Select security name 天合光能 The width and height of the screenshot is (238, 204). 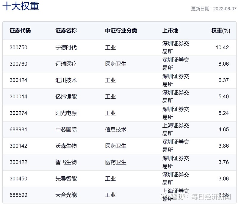pyautogui.click(x=66, y=195)
